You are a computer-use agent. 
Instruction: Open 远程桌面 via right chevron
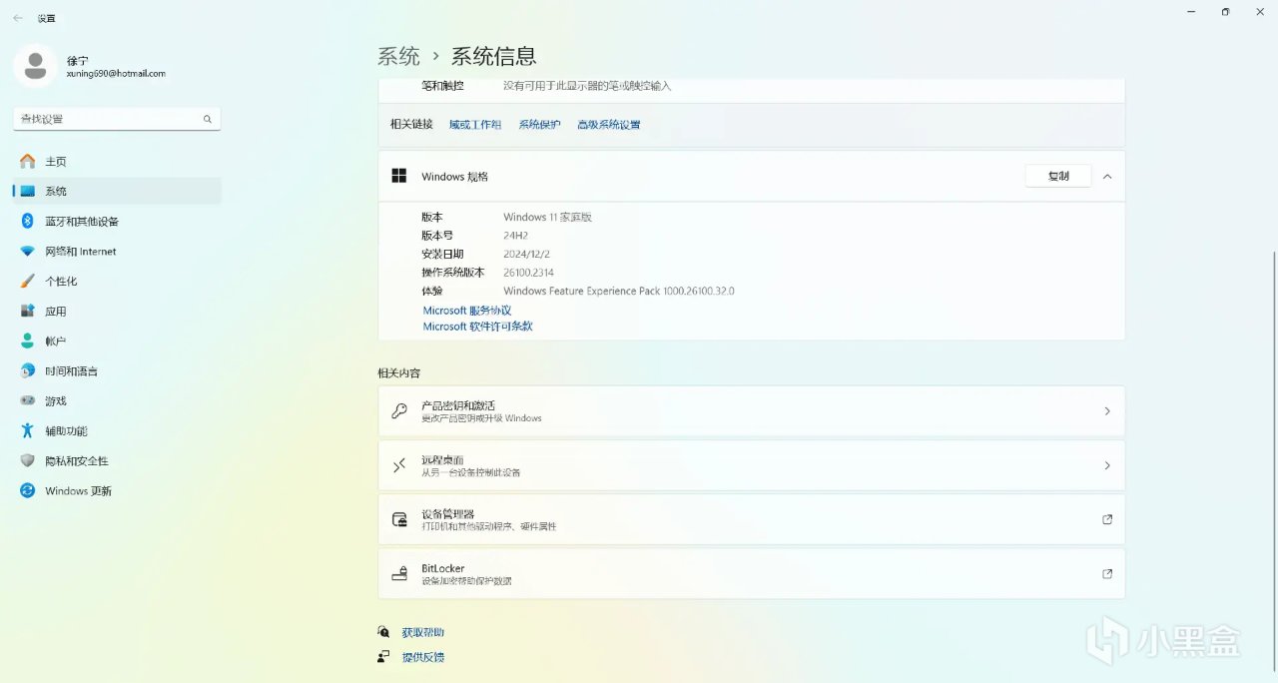(1106, 465)
